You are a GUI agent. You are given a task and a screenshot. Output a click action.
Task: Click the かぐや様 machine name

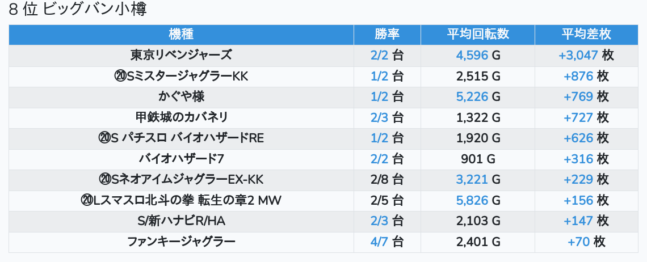tap(181, 97)
